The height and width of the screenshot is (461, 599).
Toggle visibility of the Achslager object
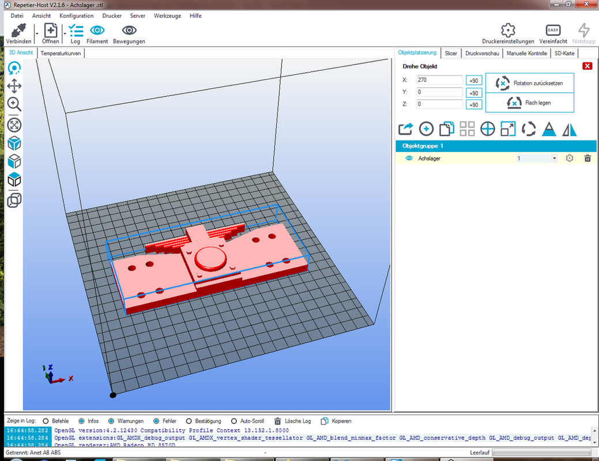tap(409, 158)
